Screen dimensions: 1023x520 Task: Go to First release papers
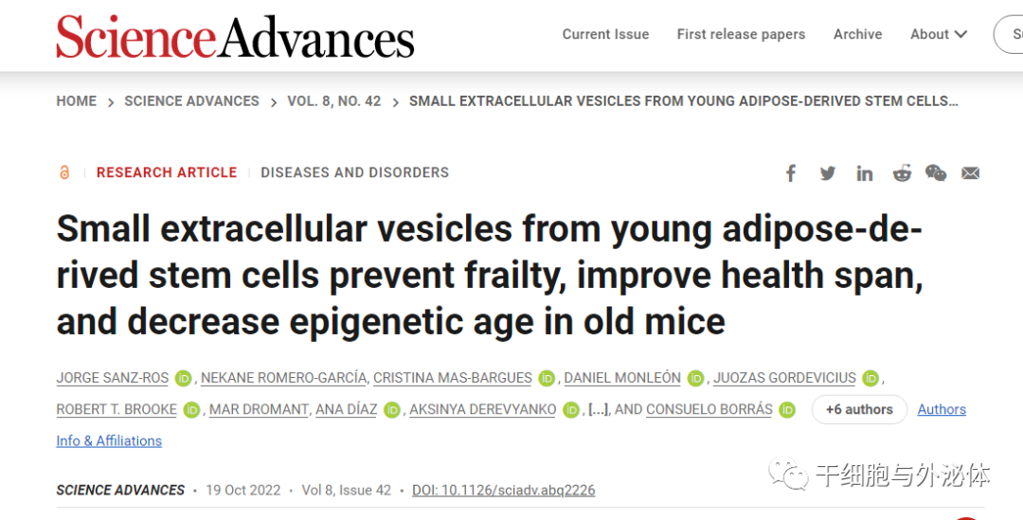point(741,35)
